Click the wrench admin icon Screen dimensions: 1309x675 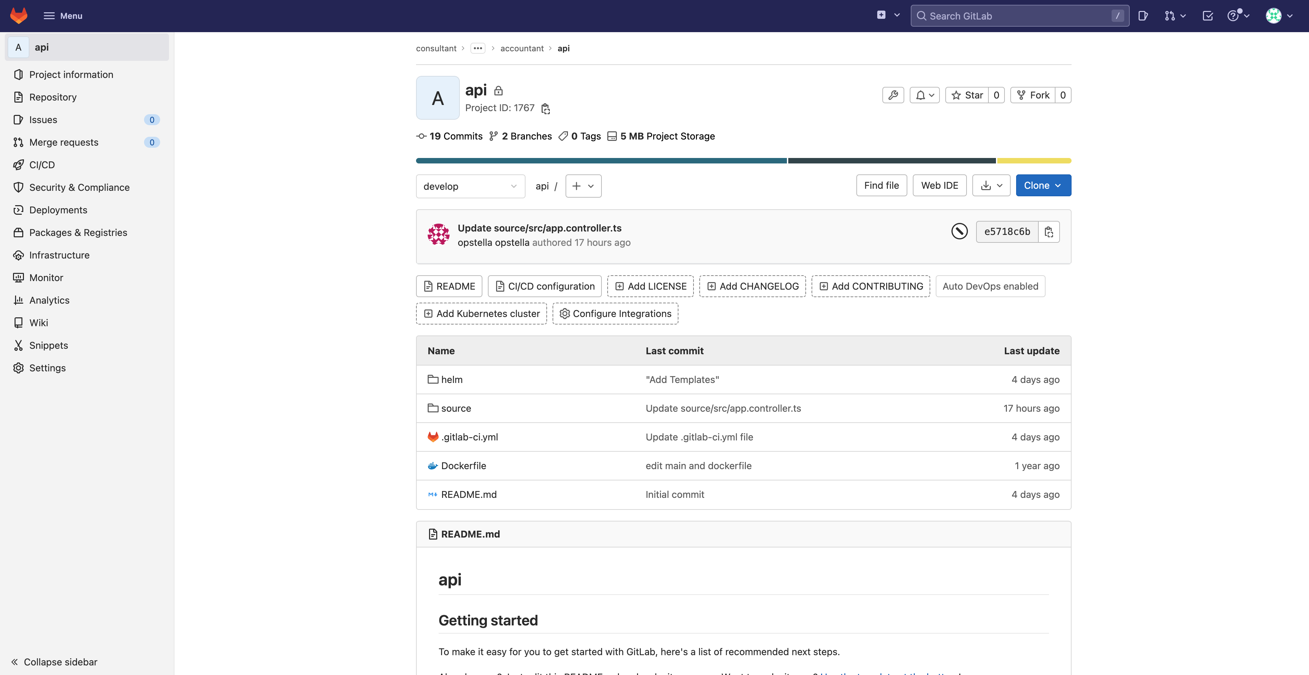893,95
